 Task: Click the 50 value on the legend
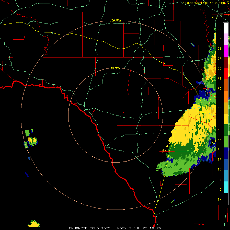(220, 68)
